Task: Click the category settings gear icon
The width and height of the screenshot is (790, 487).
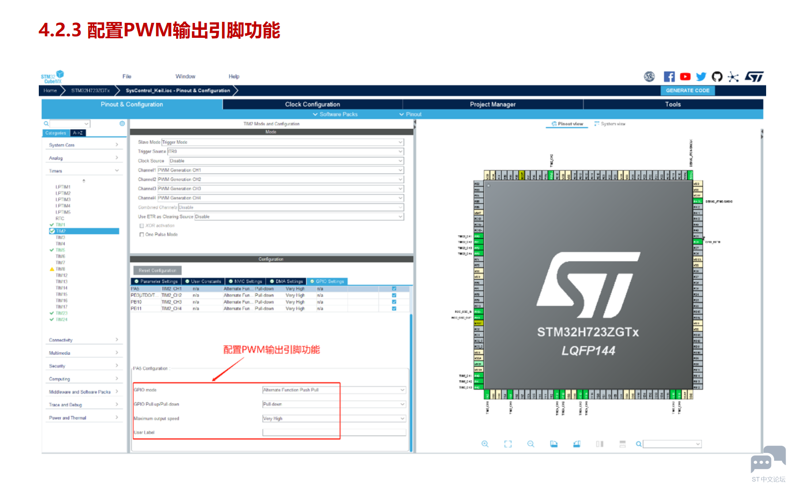Action: tap(122, 123)
